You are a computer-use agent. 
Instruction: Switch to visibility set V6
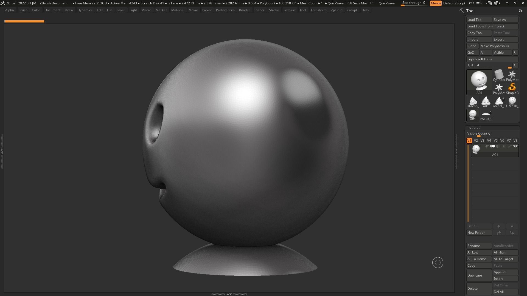(x=502, y=141)
